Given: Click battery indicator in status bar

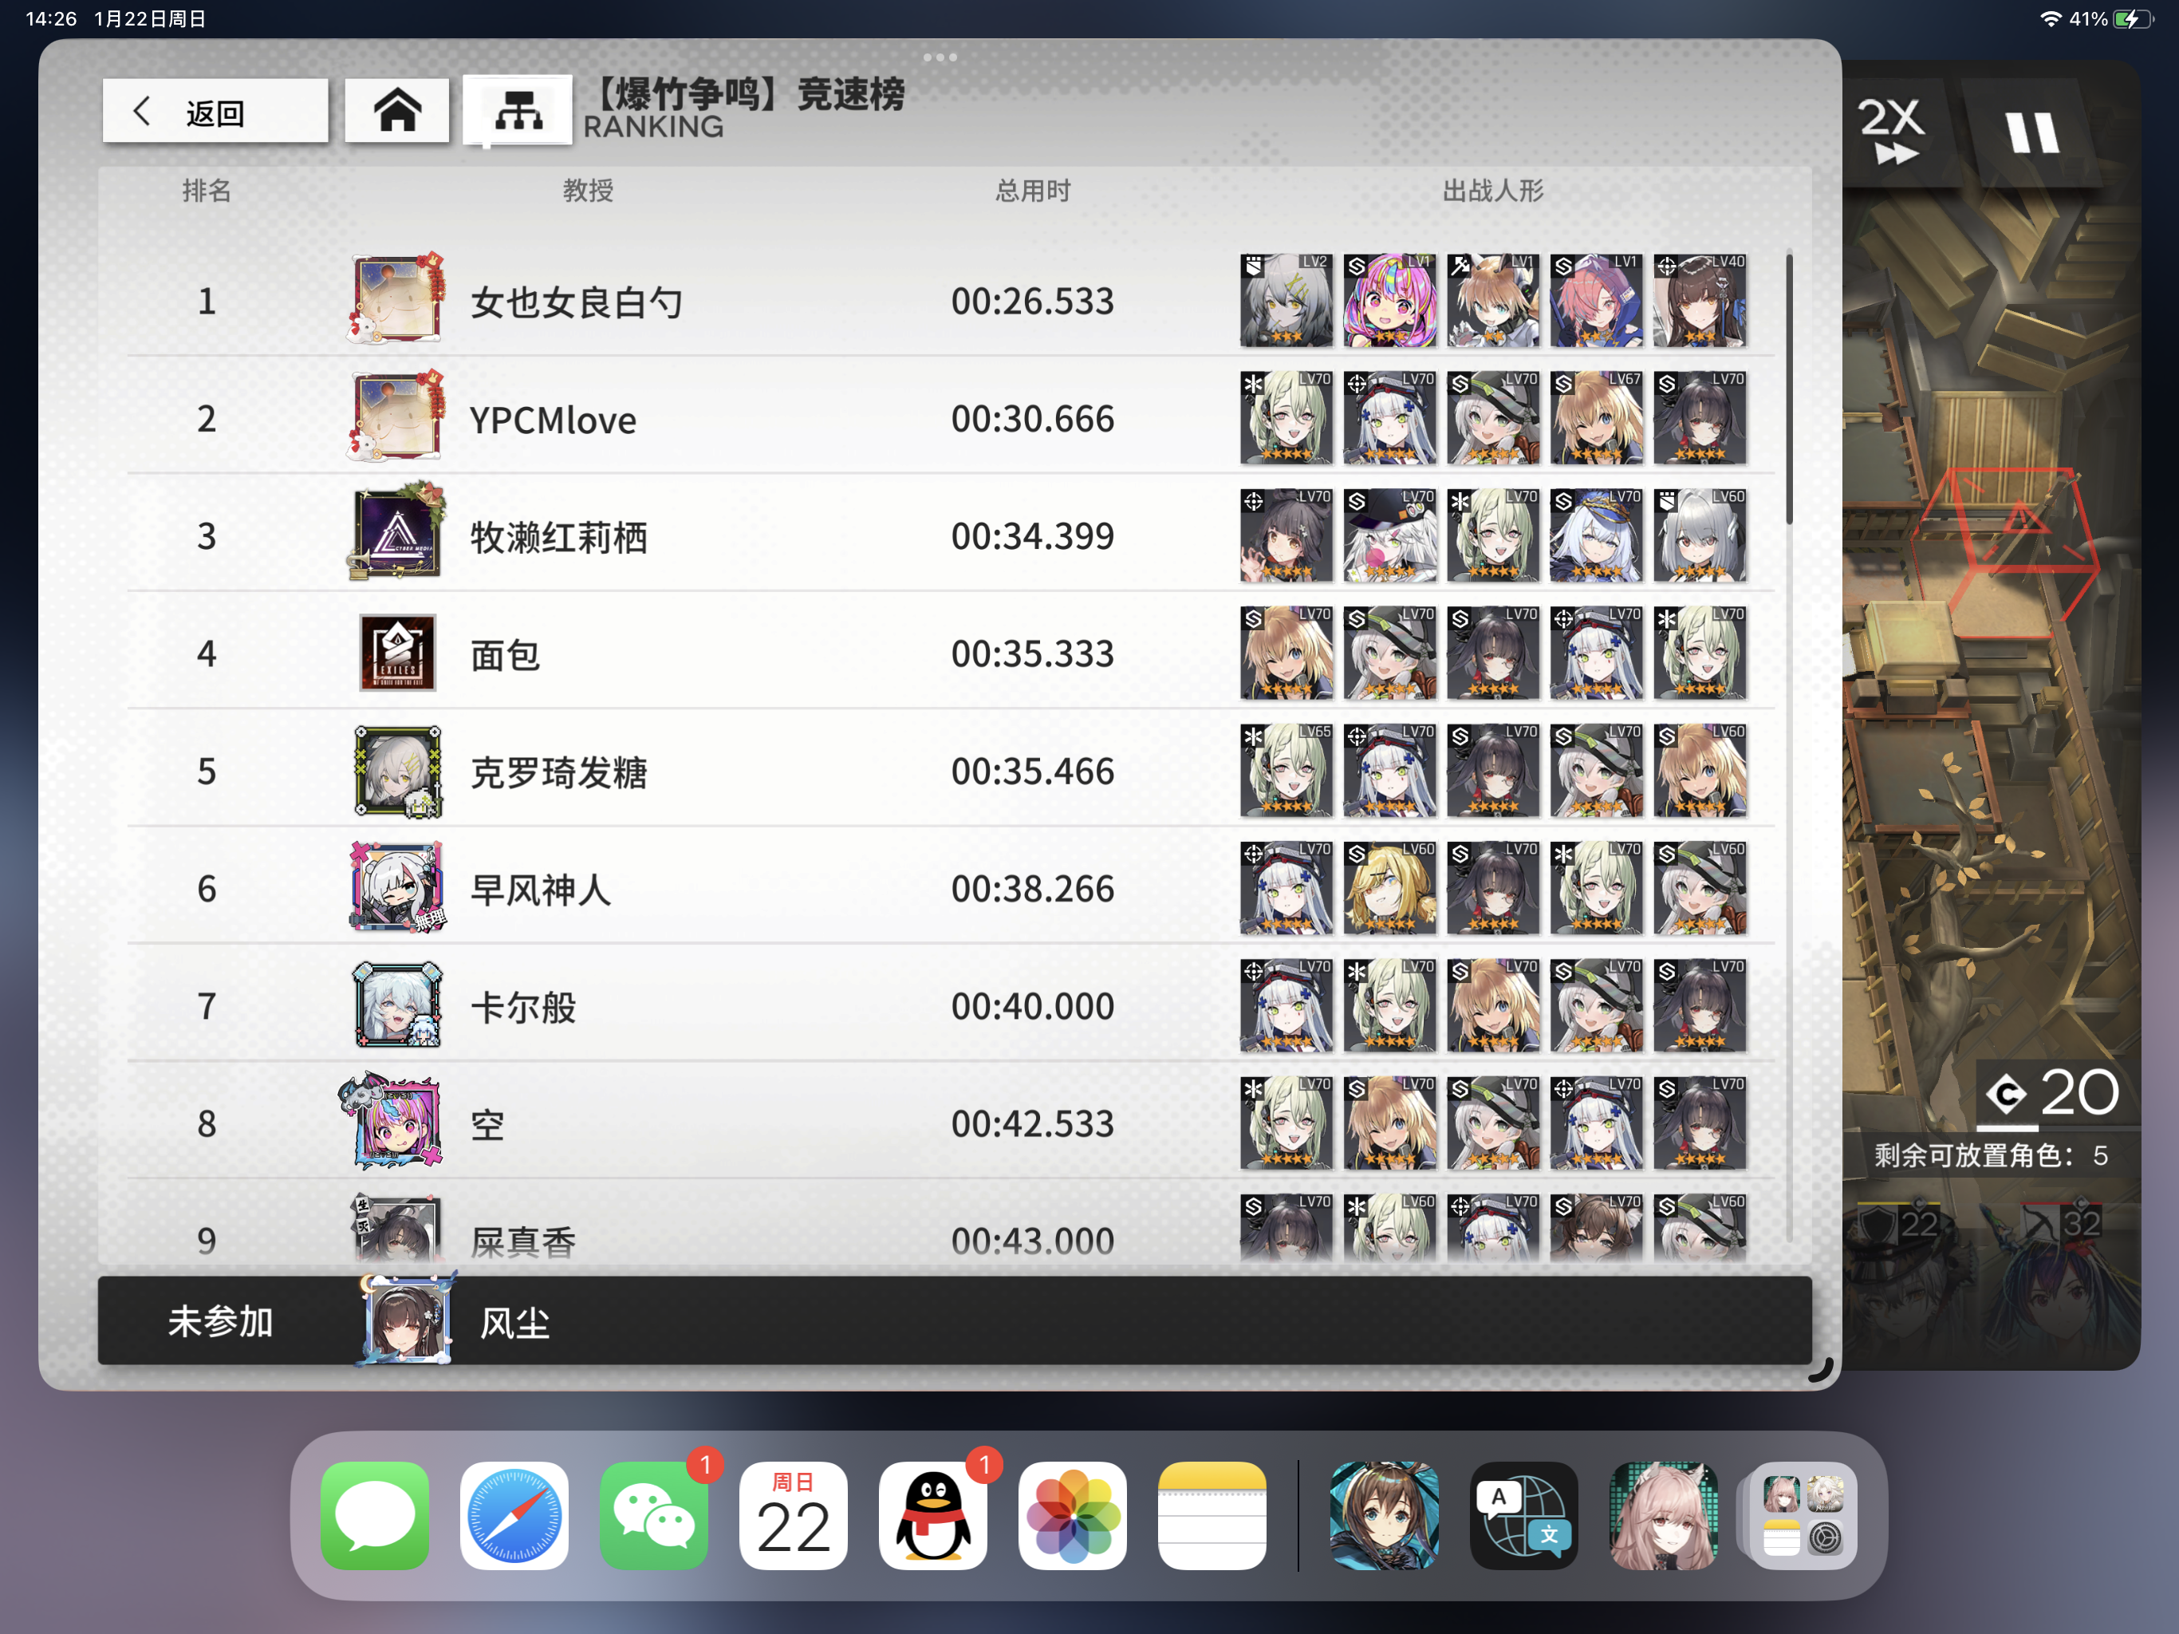Looking at the screenshot, I should point(2134,18).
